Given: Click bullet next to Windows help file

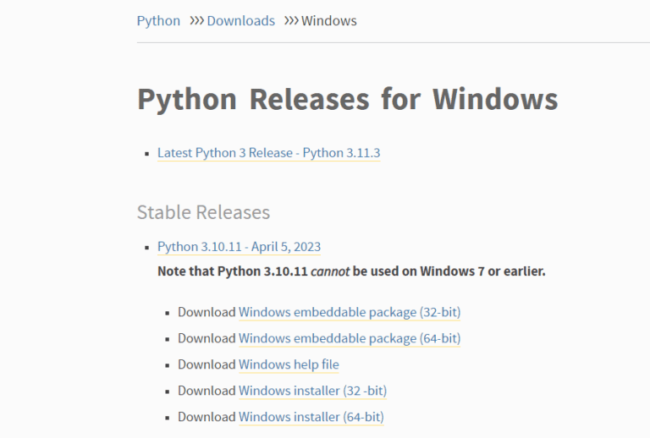Looking at the screenshot, I should tap(167, 365).
